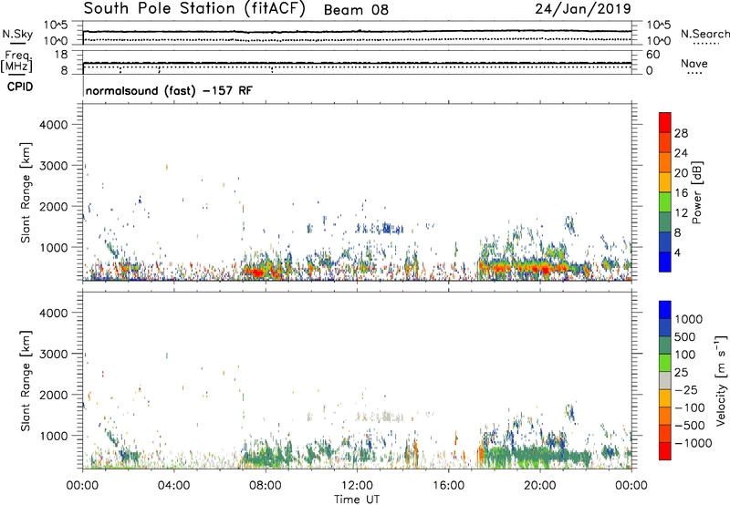Click the date '24/Jan/2019'
This screenshot has height=505, width=730.
pyautogui.click(x=583, y=9)
